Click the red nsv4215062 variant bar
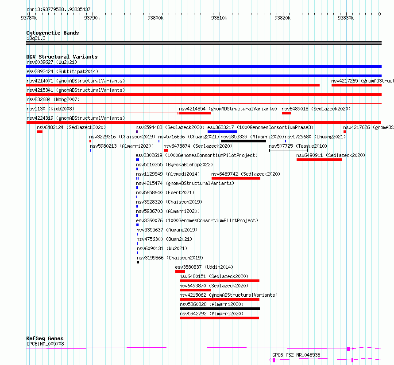394x365 pixels. pyautogui.click(x=220, y=299)
